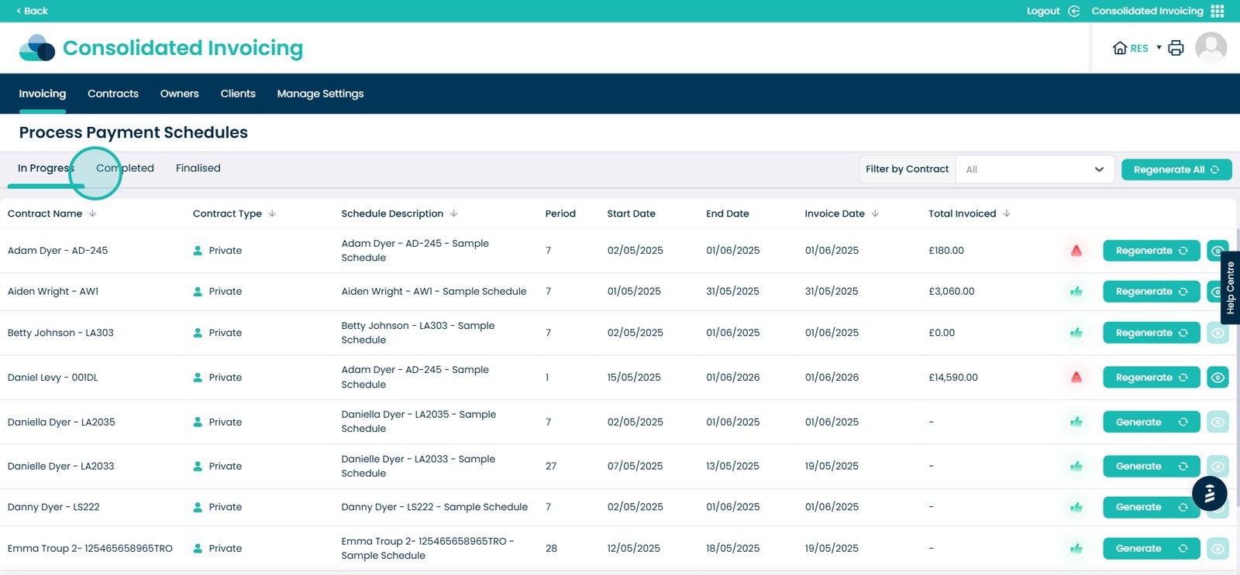
Task: Sort by Contract Name column arrow
Action: coord(93,214)
